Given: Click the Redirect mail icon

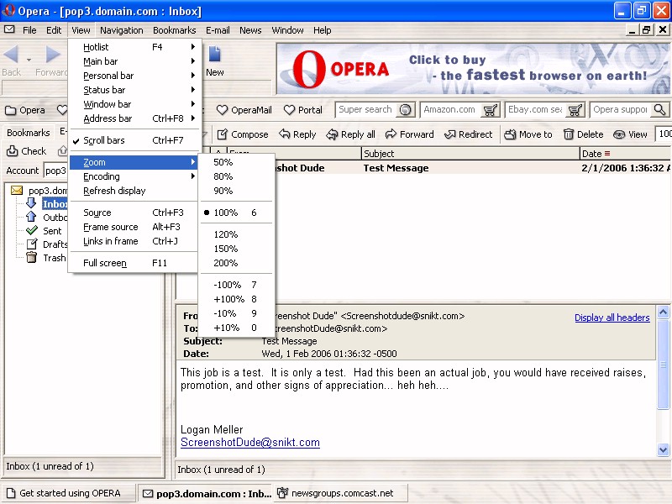Looking at the screenshot, I should pos(449,134).
